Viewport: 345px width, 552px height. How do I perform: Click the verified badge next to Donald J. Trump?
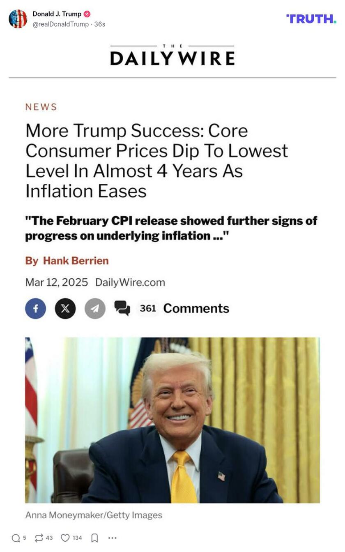[87, 13]
